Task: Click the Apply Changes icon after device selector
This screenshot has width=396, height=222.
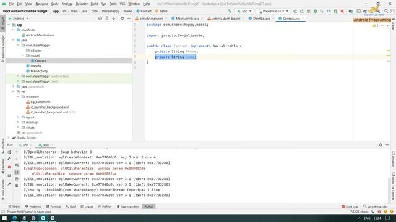Action: [x=295, y=11]
